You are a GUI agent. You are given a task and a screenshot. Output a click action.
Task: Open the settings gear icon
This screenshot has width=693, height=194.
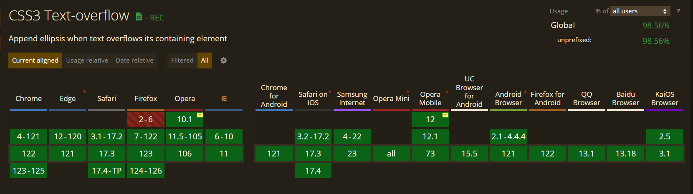click(x=224, y=60)
